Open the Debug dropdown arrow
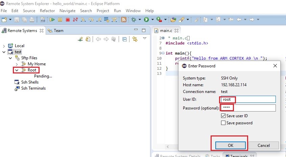286x157 pixels. coord(140,20)
